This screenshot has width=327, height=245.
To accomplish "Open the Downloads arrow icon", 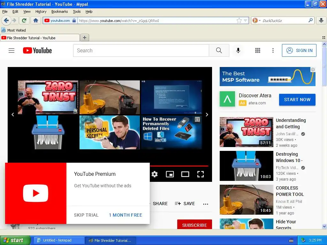I will 321,20.
